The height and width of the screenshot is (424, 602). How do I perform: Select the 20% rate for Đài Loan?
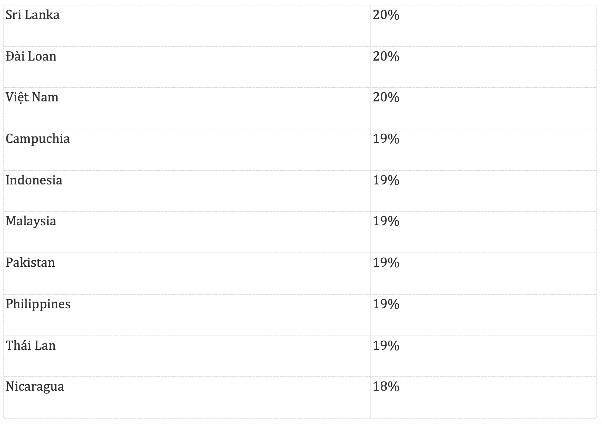click(386, 56)
